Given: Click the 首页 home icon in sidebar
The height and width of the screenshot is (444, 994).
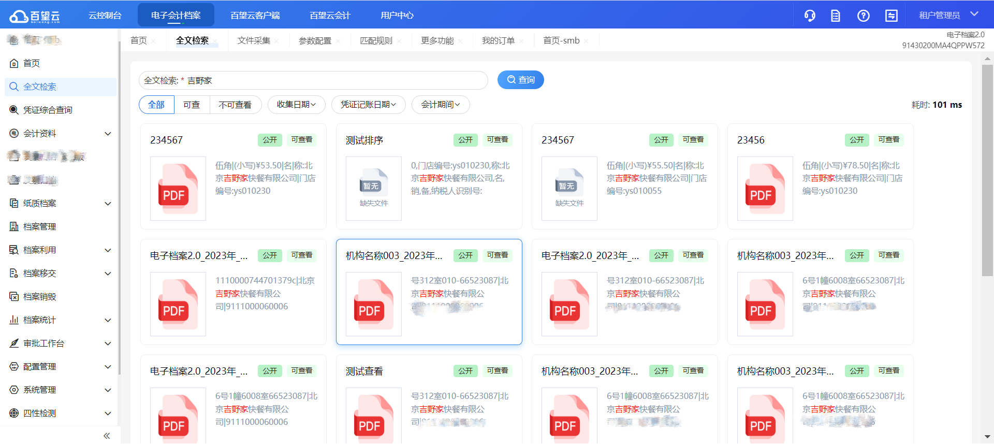Looking at the screenshot, I should (x=14, y=63).
